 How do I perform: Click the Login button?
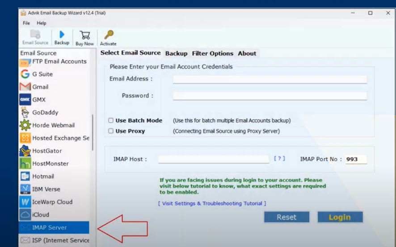340,217
